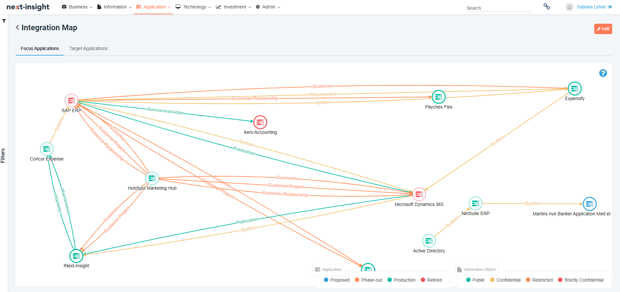Click the INext-Insight node icon

pyautogui.click(x=76, y=256)
